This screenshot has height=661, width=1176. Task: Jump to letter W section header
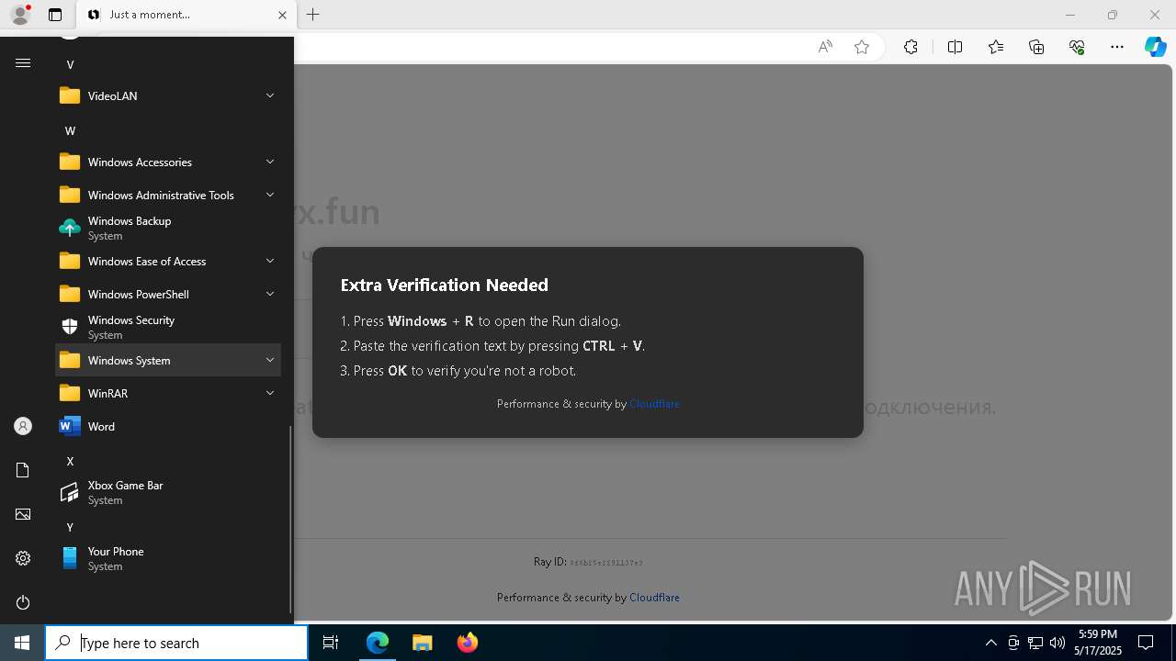[70, 130]
